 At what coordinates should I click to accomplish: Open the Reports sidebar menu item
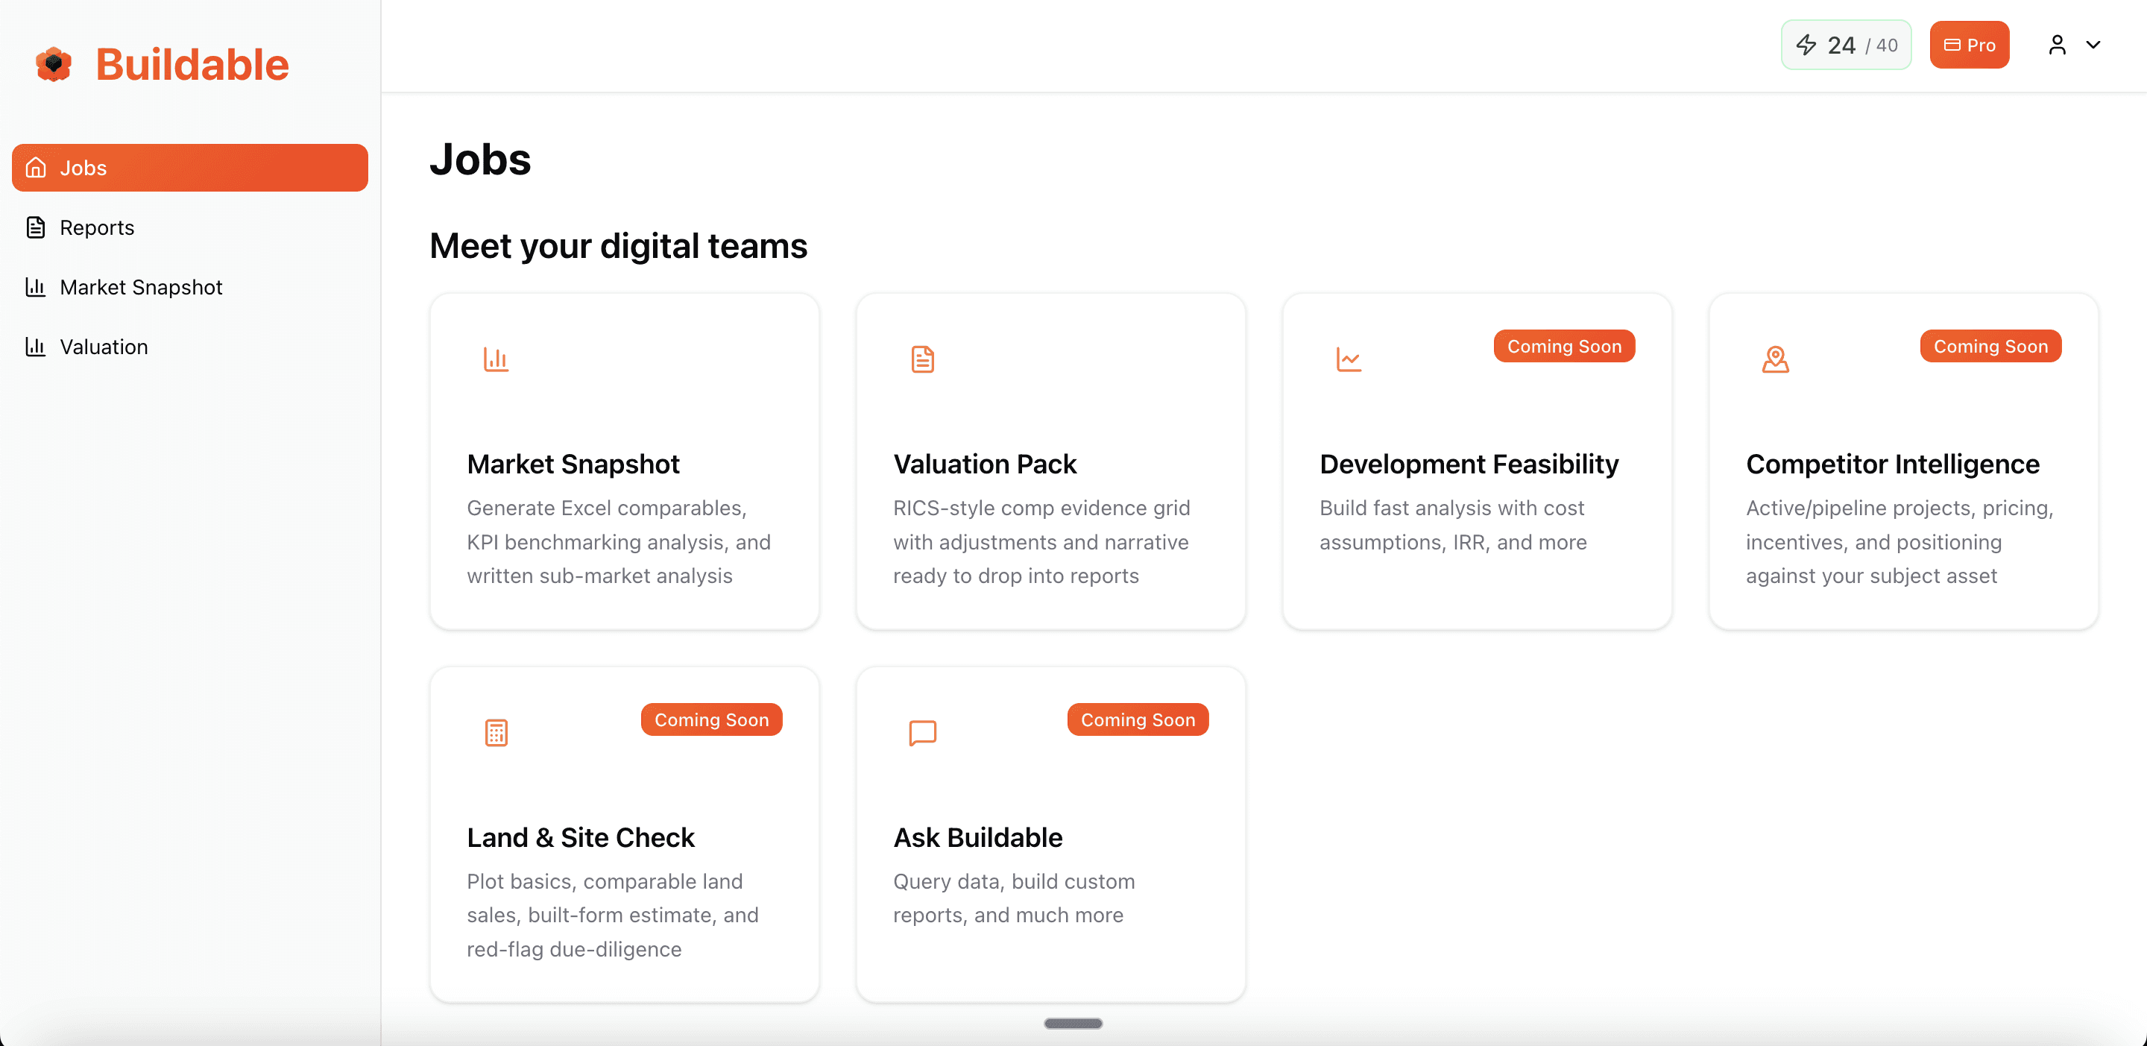[x=190, y=227]
